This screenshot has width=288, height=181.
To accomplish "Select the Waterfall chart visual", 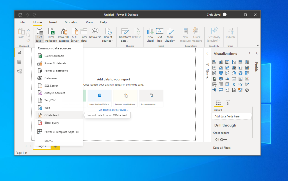I will [x=214, y=73].
